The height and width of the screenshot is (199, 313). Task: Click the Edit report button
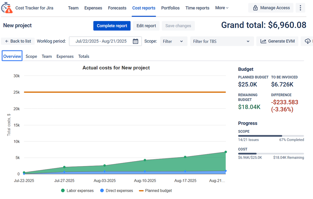(146, 26)
